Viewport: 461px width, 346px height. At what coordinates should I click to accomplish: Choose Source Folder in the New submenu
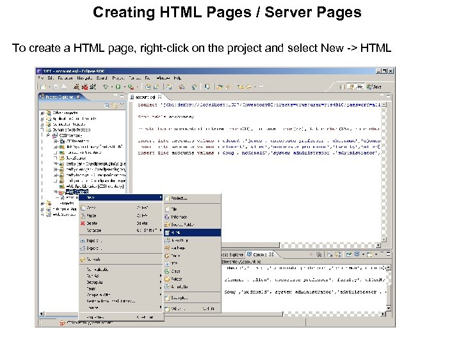192,224
